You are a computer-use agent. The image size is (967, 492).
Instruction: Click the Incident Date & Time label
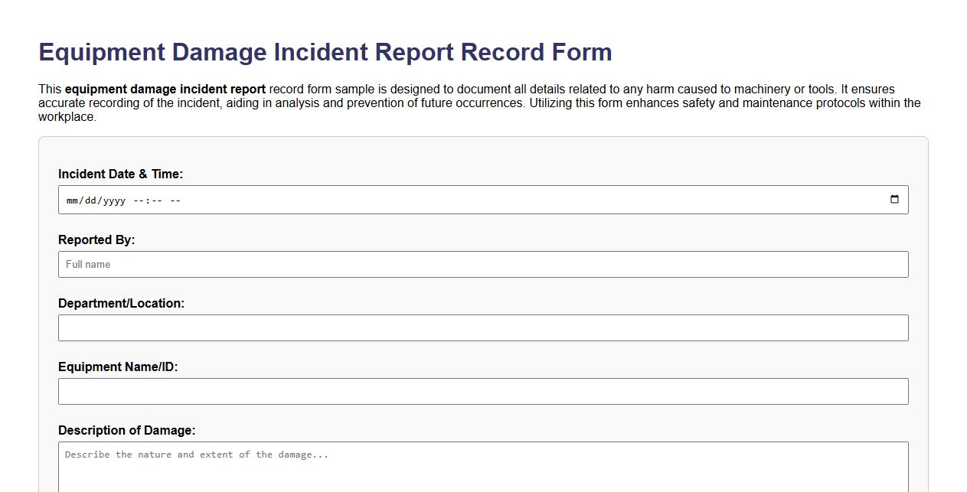pos(121,174)
